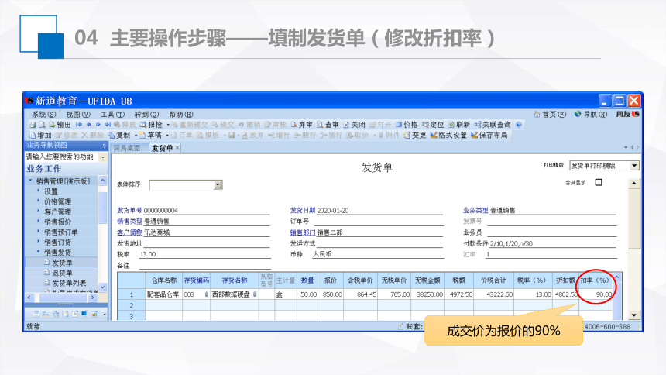Click the 刷新 refresh toolbar button
The image size is (666, 375).
click(x=459, y=125)
